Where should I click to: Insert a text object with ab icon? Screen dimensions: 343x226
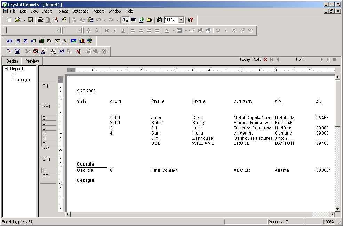9,41
